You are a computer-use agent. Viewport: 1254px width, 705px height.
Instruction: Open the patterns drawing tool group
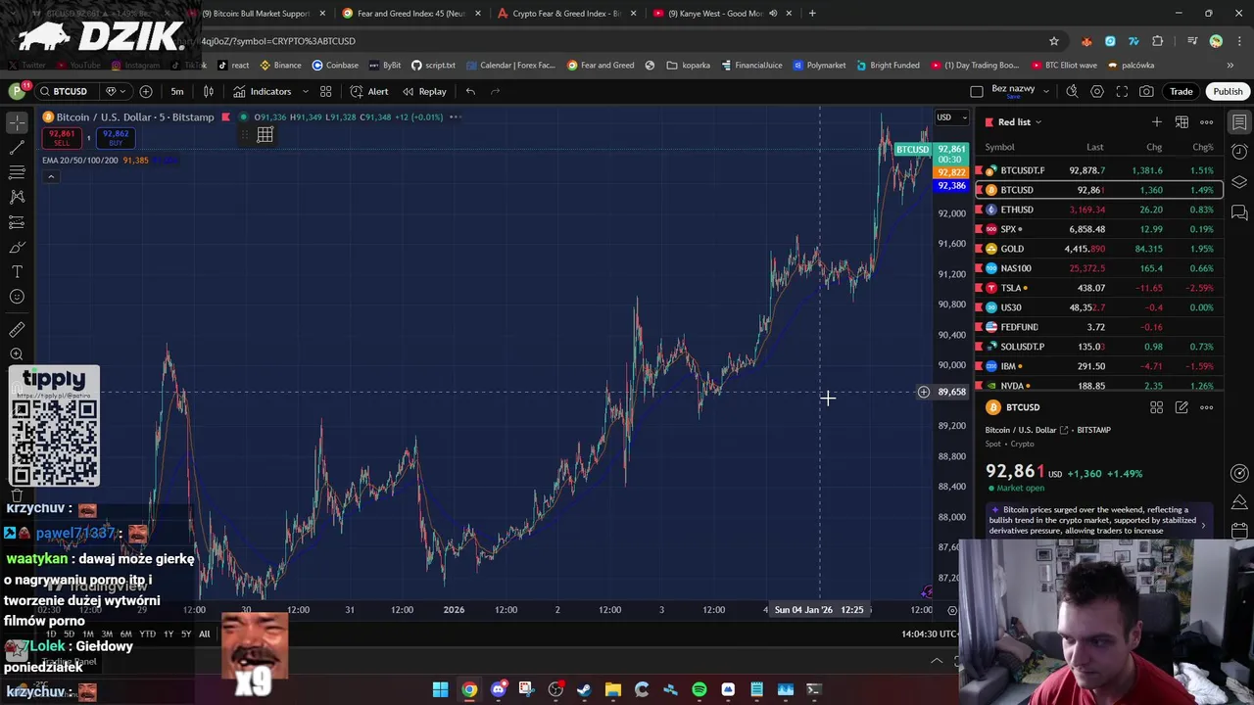[x=17, y=197]
